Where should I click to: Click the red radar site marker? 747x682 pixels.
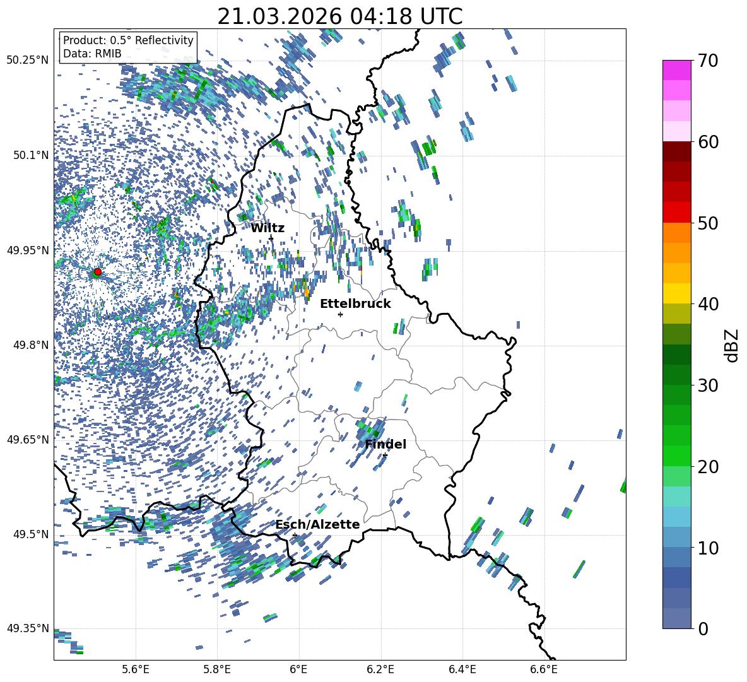[x=97, y=272]
